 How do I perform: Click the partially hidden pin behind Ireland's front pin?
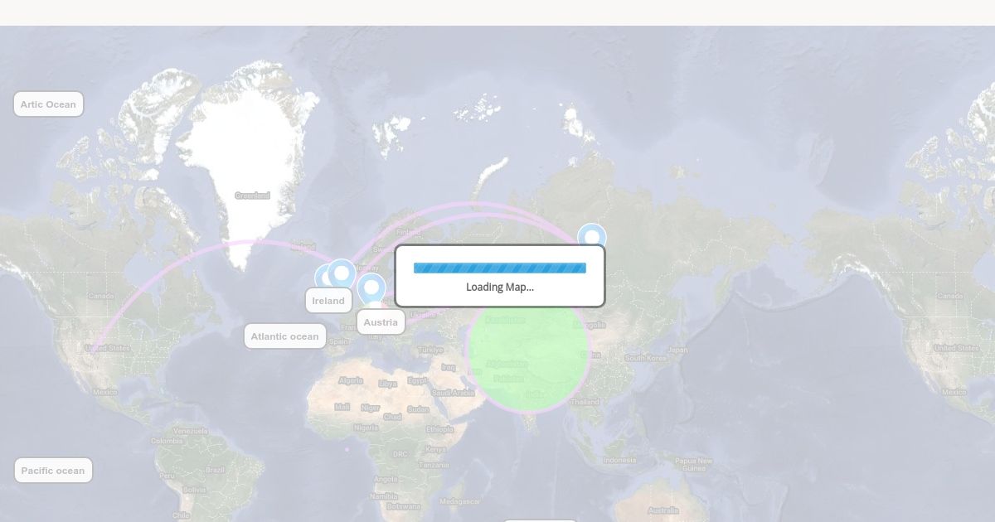(x=322, y=277)
